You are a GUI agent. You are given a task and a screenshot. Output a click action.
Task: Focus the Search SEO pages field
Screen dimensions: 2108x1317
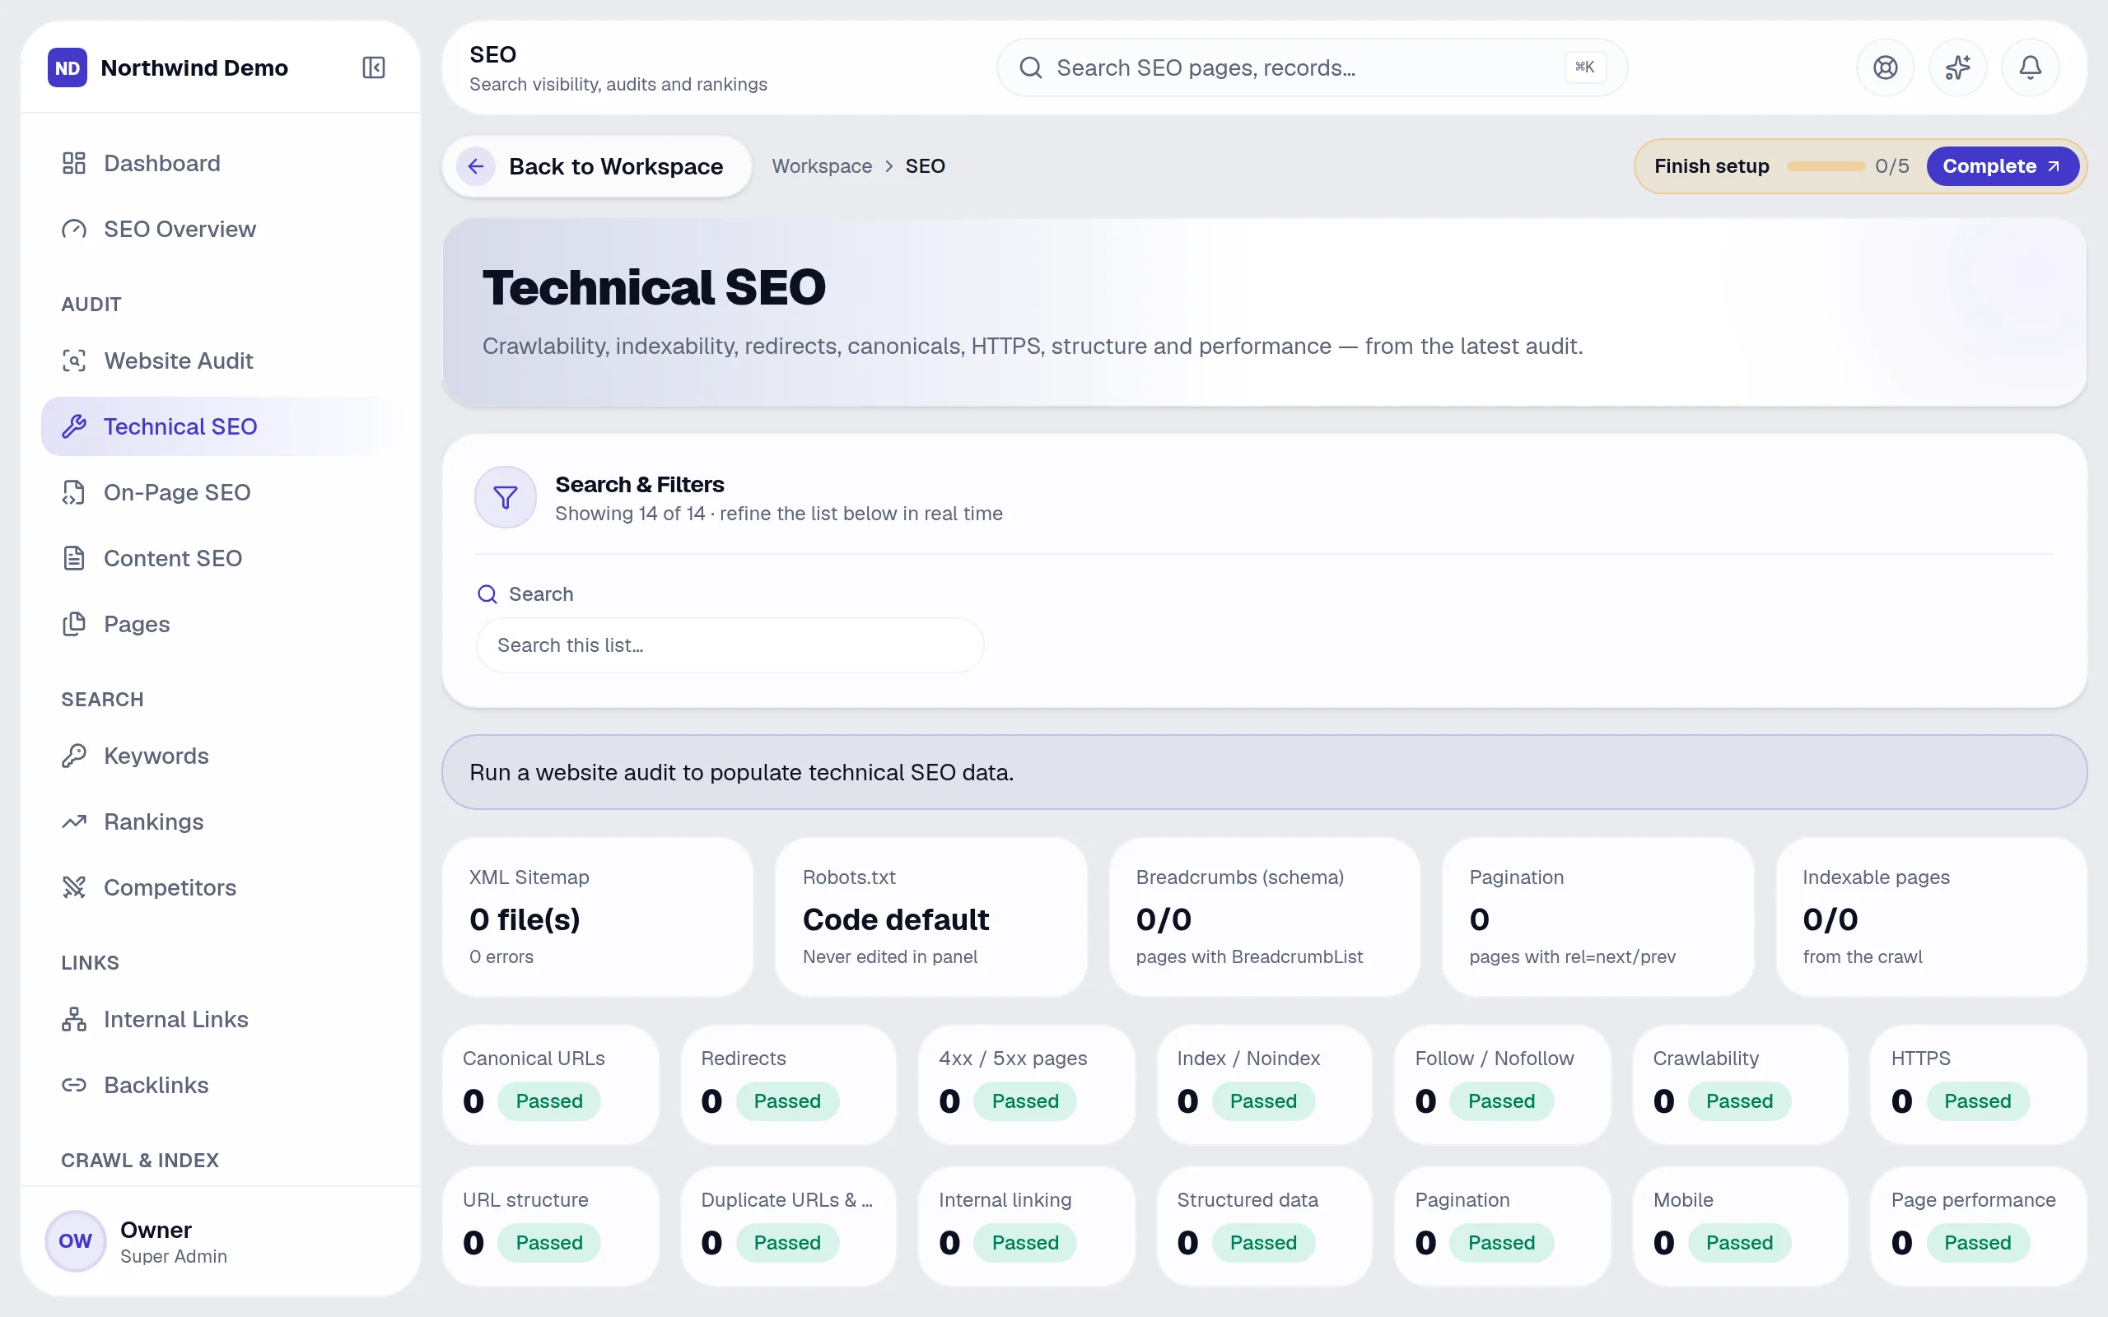[1312, 68]
